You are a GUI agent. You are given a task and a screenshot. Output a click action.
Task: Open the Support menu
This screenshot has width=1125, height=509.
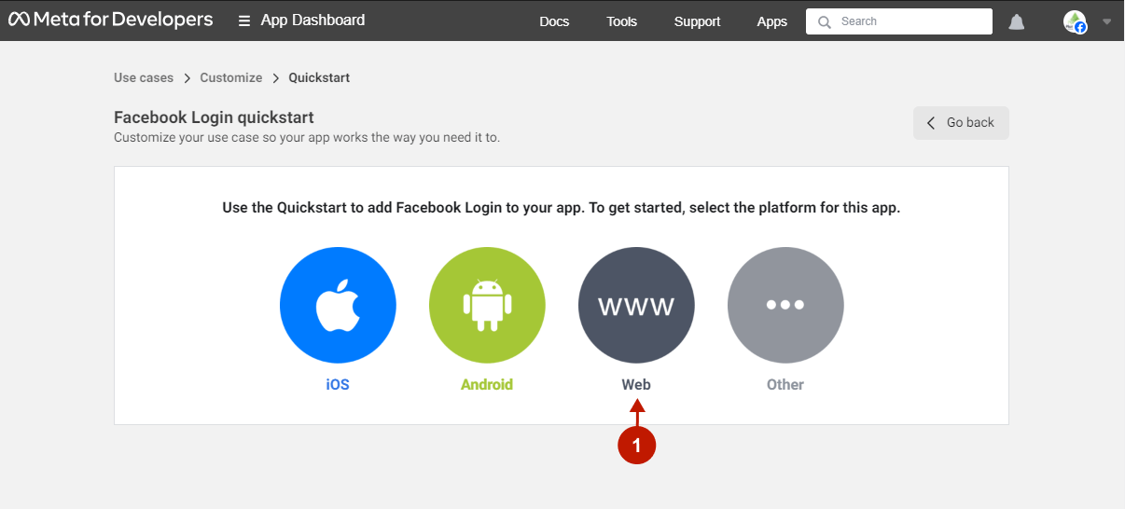[x=698, y=21]
